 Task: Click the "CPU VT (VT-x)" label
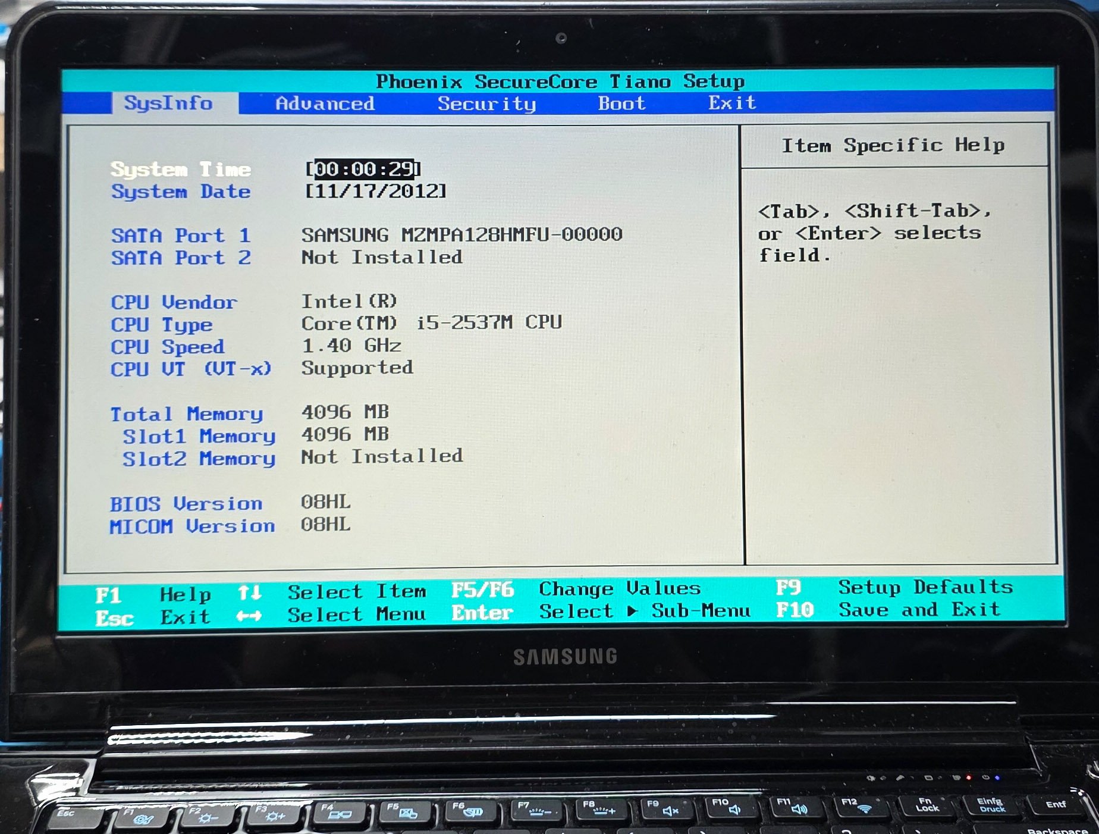coord(191,369)
